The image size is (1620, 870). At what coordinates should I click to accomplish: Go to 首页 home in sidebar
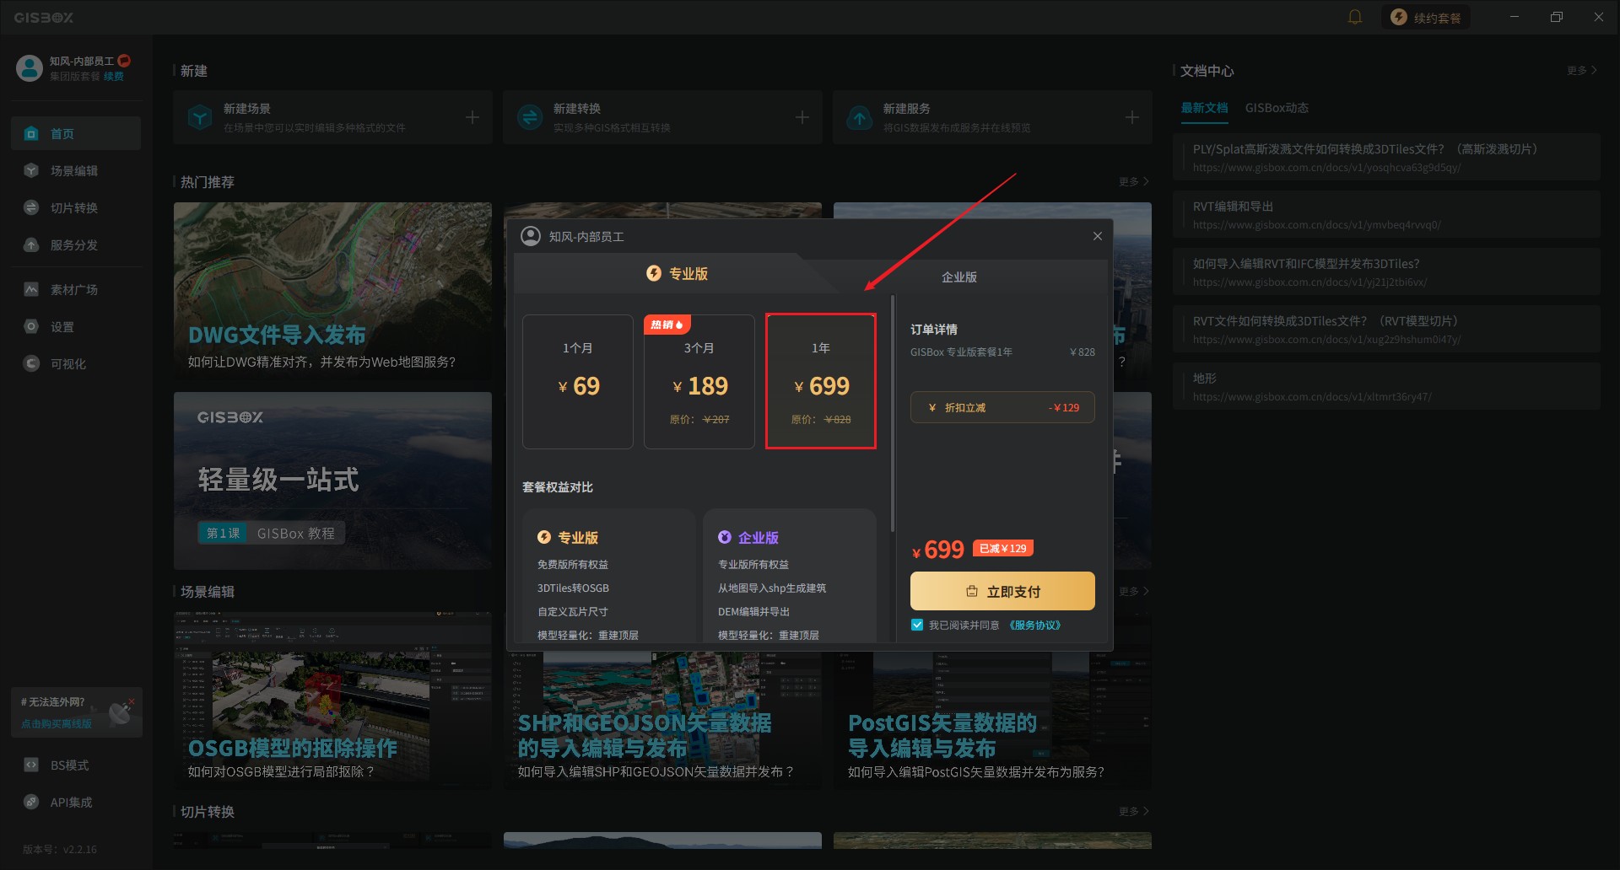(76, 134)
